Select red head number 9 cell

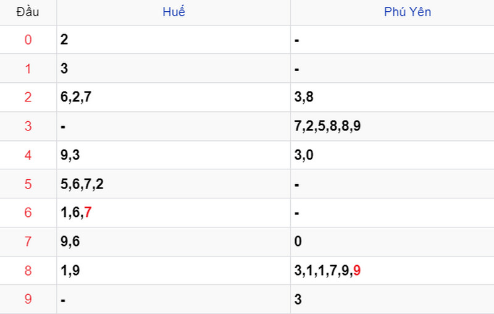28,299
